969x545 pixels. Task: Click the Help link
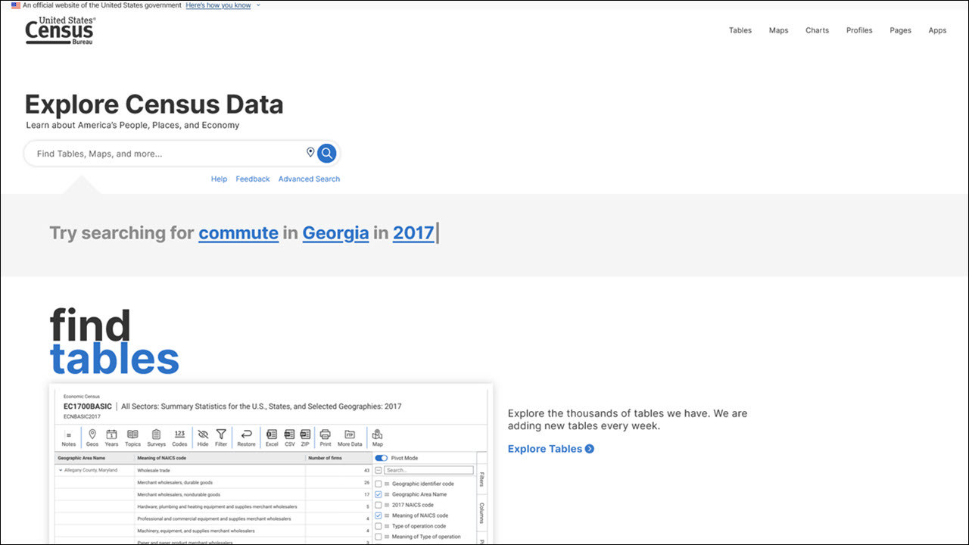coord(219,179)
